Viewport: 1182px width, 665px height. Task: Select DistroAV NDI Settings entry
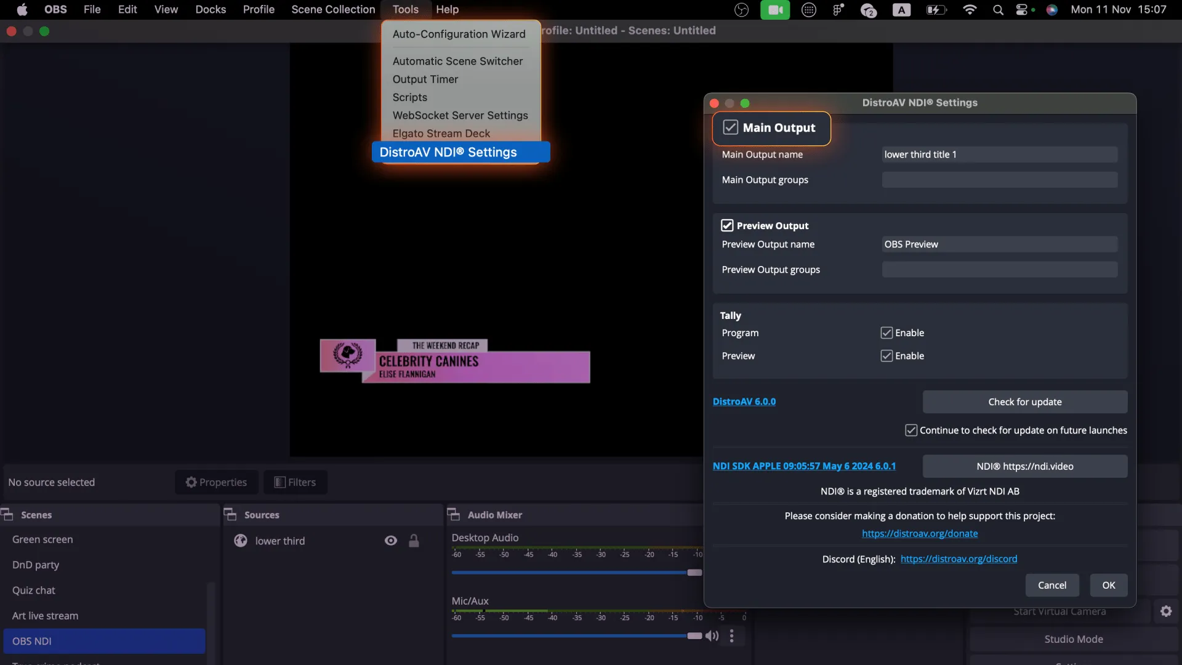pos(460,152)
